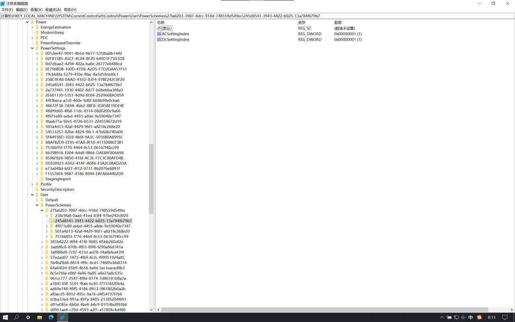Expand the PDC key
Image resolution: width=515 pixels, height=322 pixels.
pos(32,38)
